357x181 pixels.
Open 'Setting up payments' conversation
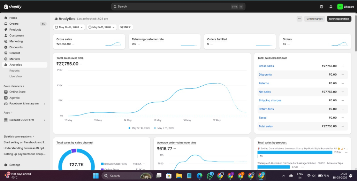[x=25, y=154]
